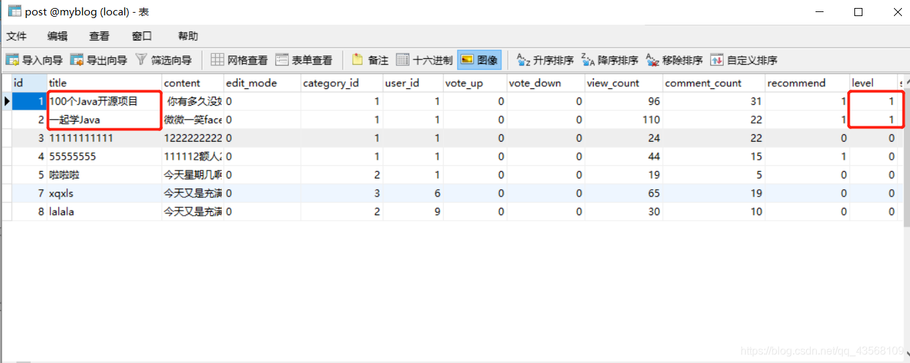Sort with 升序排序 ascending
This screenshot has height=363, width=910.
[545, 60]
